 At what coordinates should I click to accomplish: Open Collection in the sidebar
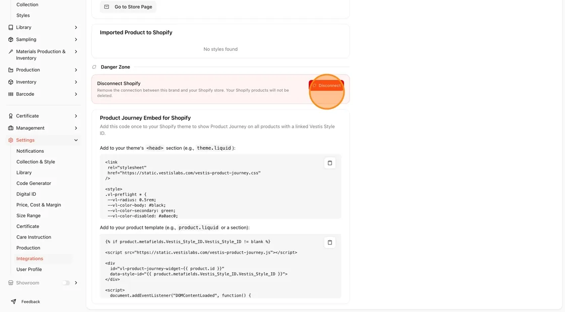pyautogui.click(x=27, y=5)
